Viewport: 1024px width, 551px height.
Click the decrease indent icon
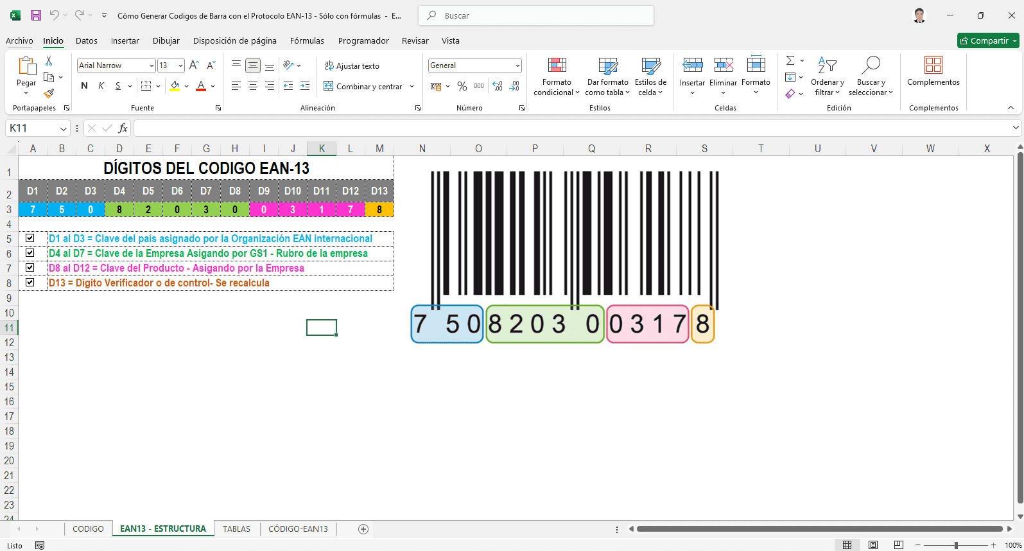[x=288, y=86]
